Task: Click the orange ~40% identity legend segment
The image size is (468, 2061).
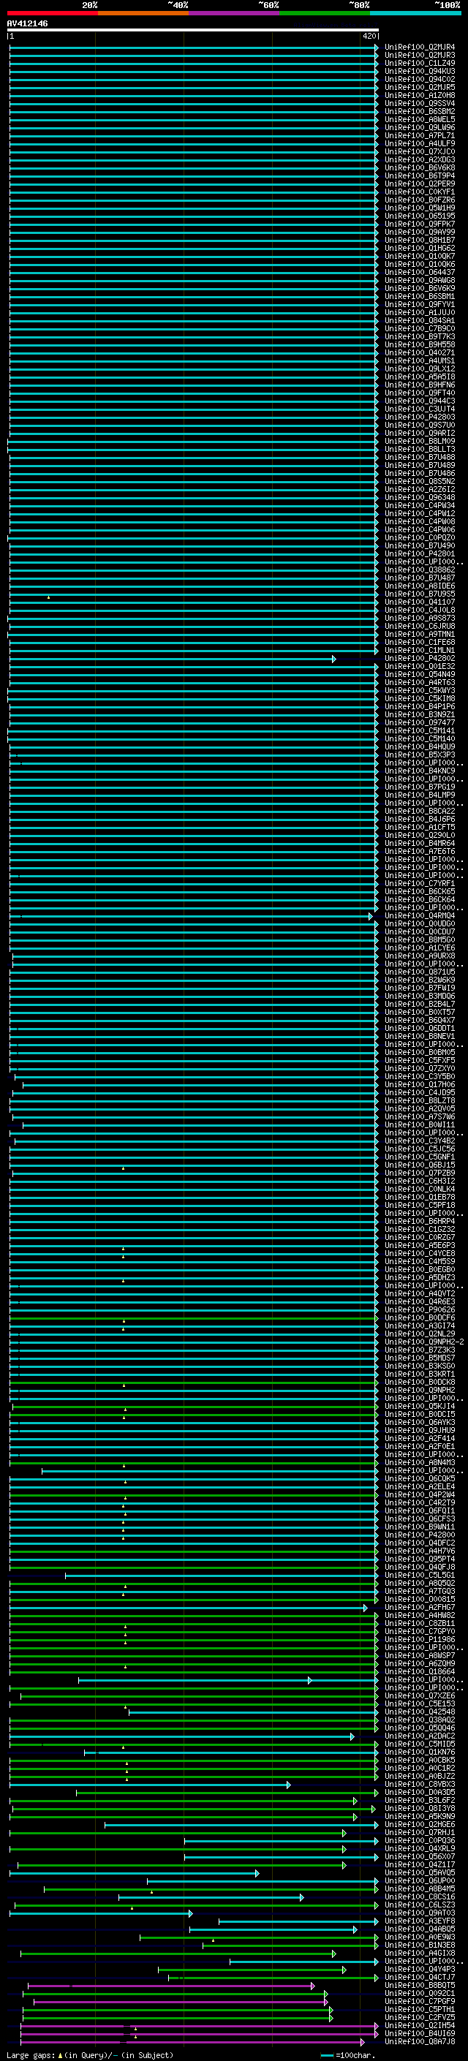Action: (143, 13)
